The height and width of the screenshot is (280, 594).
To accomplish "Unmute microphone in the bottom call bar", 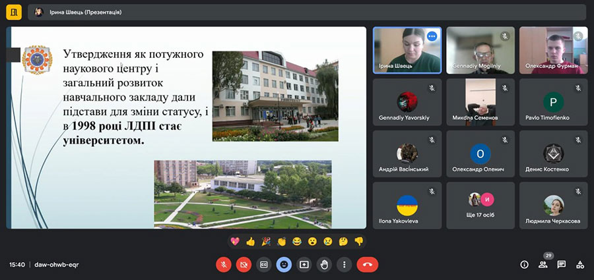I will (224, 264).
